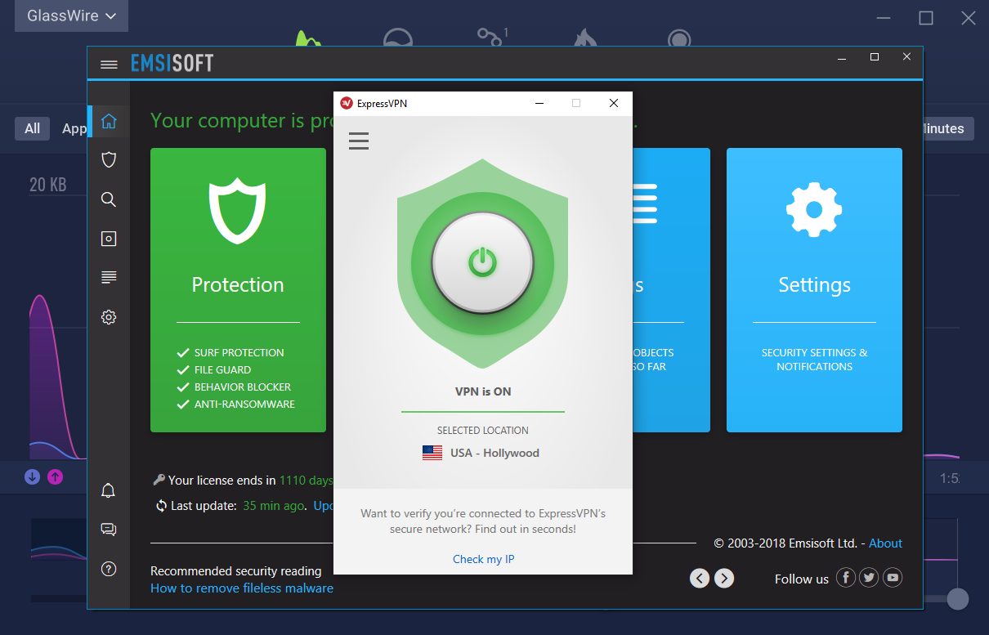
Task: Change the USA - Hollywood location
Action: [x=481, y=453]
